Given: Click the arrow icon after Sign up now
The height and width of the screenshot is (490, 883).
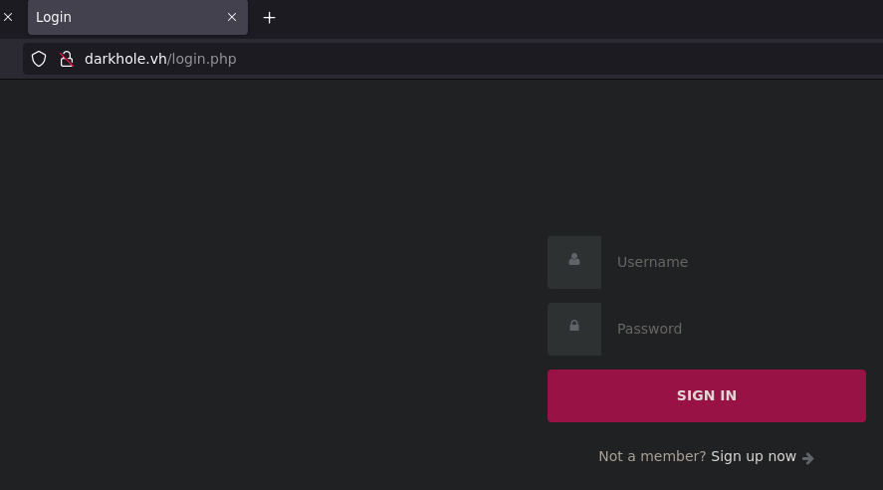Looking at the screenshot, I should coord(807,458).
